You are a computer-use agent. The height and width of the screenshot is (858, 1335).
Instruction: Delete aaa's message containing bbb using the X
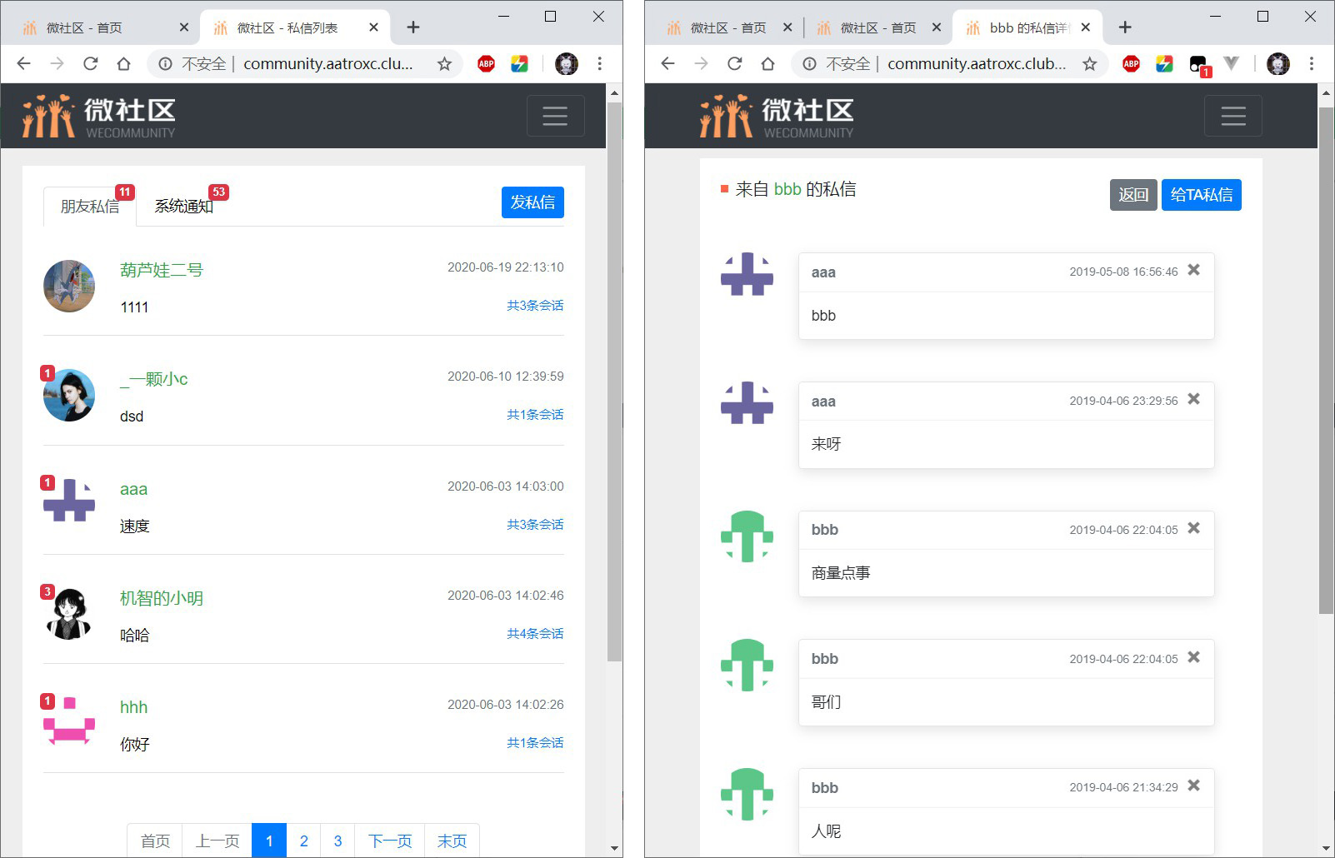click(x=1193, y=270)
